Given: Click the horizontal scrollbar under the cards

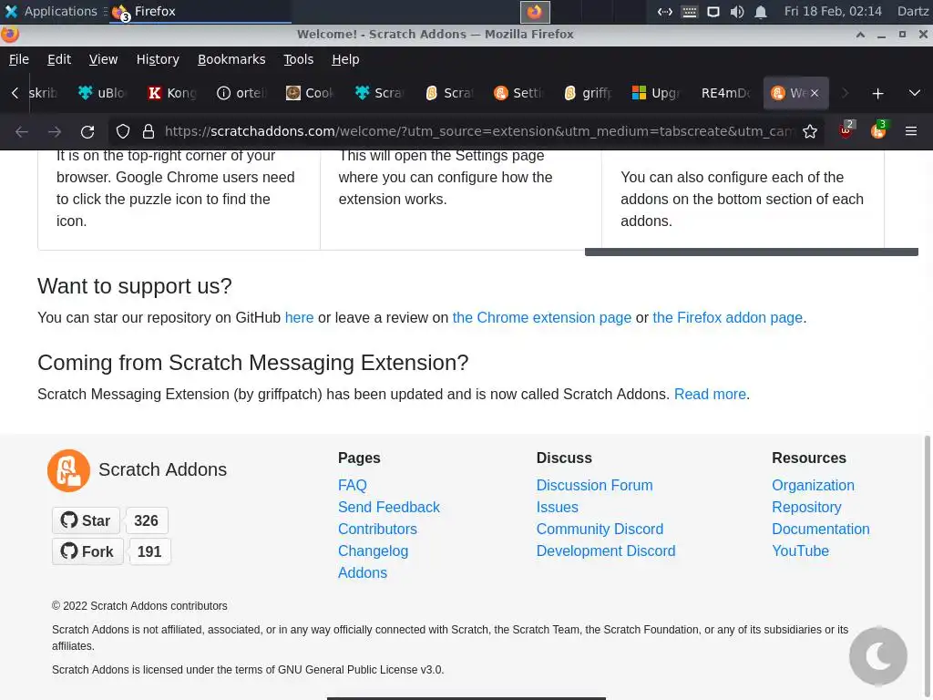Looking at the screenshot, I should pyautogui.click(x=752, y=252).
